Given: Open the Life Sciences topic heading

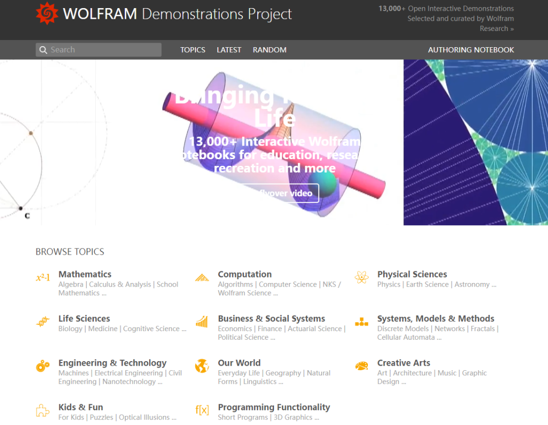Looking at the screenshot, I should [84, 318].
